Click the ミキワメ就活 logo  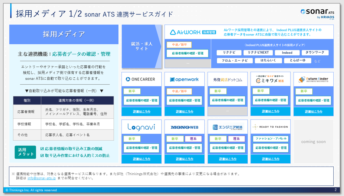(270, 79)
